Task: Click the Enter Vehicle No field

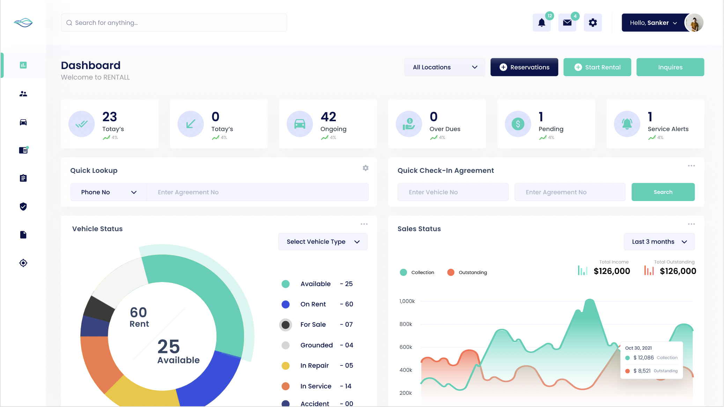Action: click(453, 192)
